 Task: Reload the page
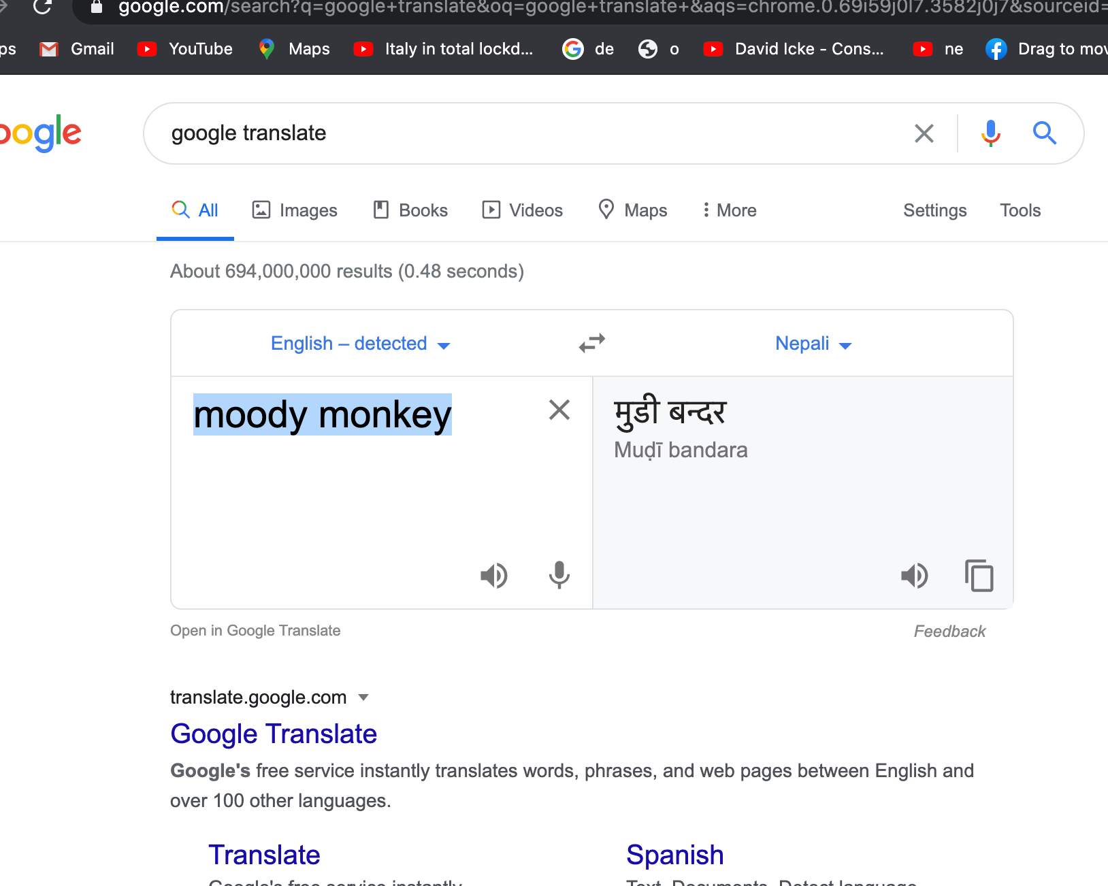point(42,7)
